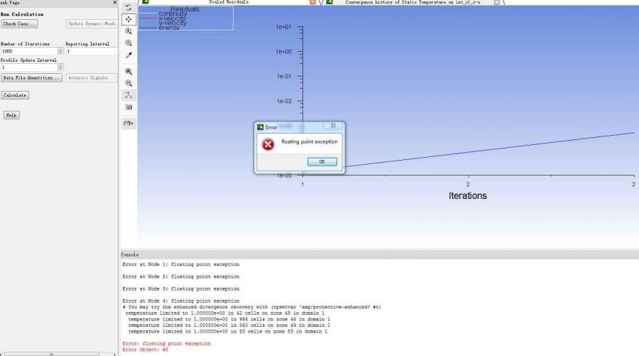The height and width of the screenshot is (356, 639).
Task: Click the Check Case button
Action: (19, 24)
